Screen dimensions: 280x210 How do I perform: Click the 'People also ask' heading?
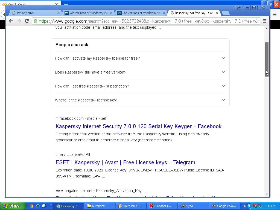click(x=72, y=45)
